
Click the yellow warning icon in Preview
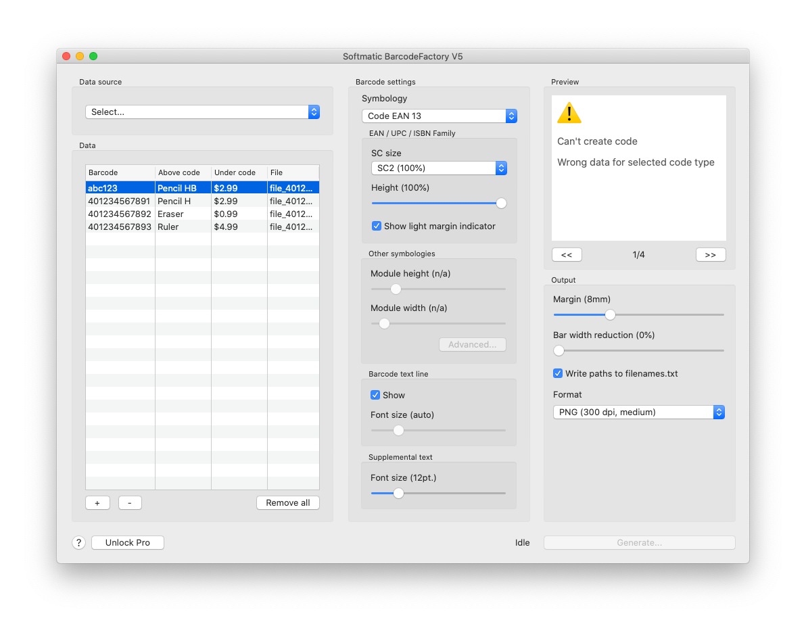(569, 113)
